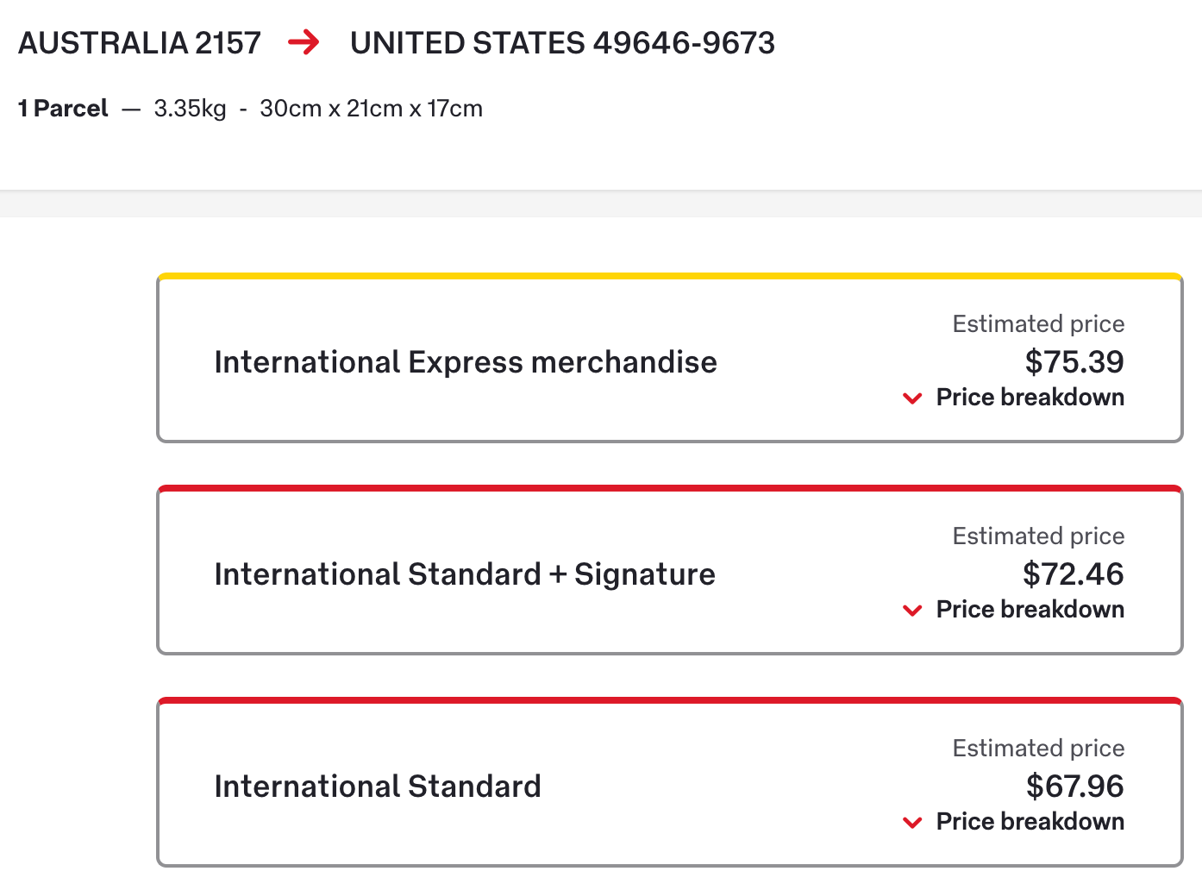This screenshot has height=890, width=1202.
Task: Click the 1 Parcel label
Action: point(63,109)
